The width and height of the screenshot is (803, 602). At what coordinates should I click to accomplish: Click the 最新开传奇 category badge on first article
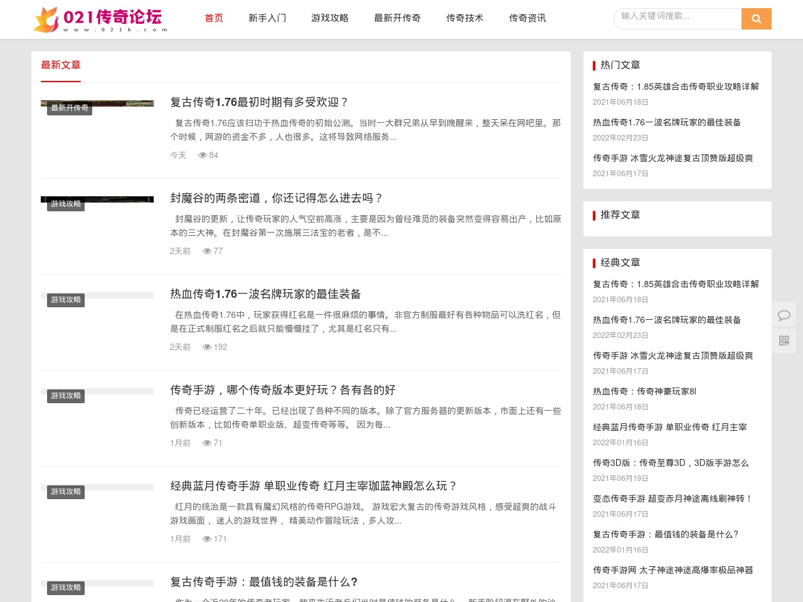coord(70,108)
